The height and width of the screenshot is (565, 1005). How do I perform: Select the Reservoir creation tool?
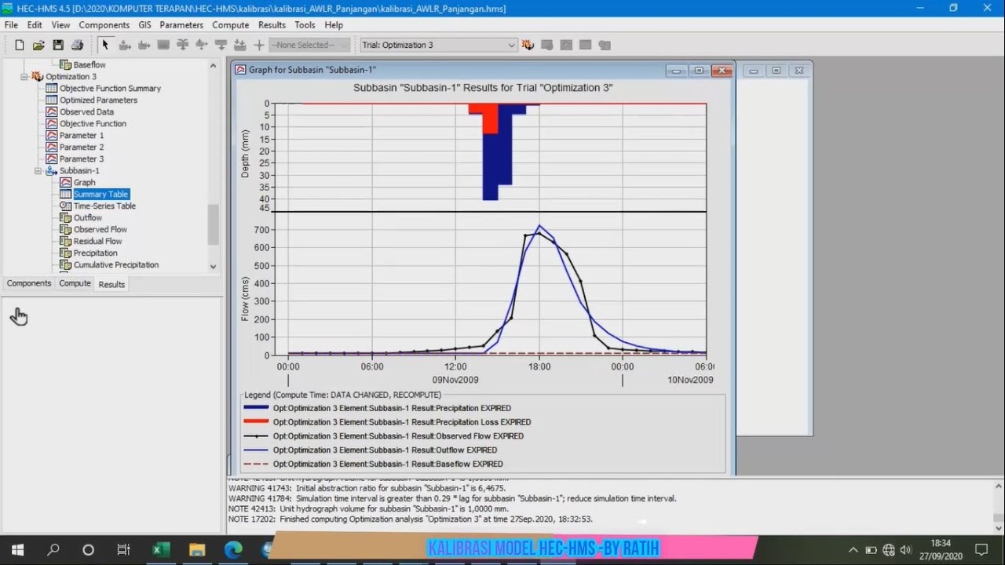click(163, 46)
